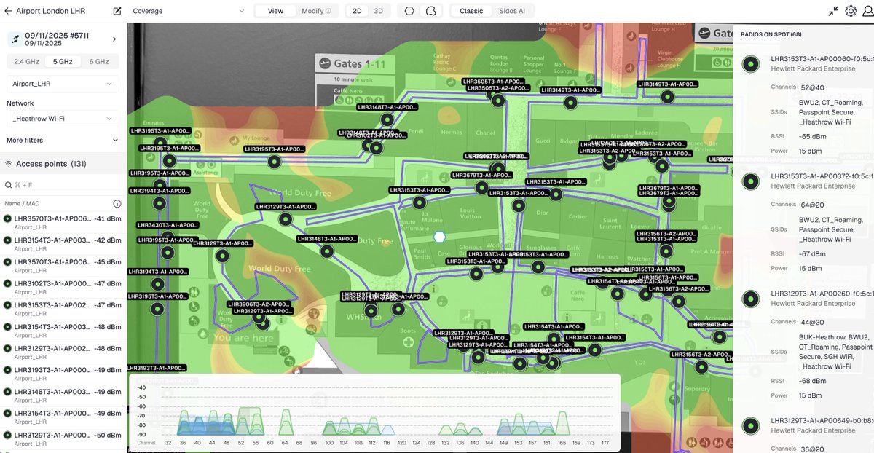Click the magnifier search icon in the access point list
Screen dimensions: 874x453
click(8, 186)
